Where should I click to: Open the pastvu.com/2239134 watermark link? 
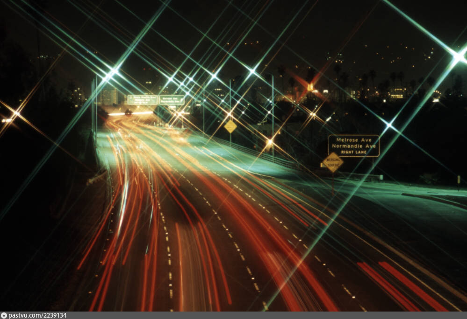click(x=37, y=315)
